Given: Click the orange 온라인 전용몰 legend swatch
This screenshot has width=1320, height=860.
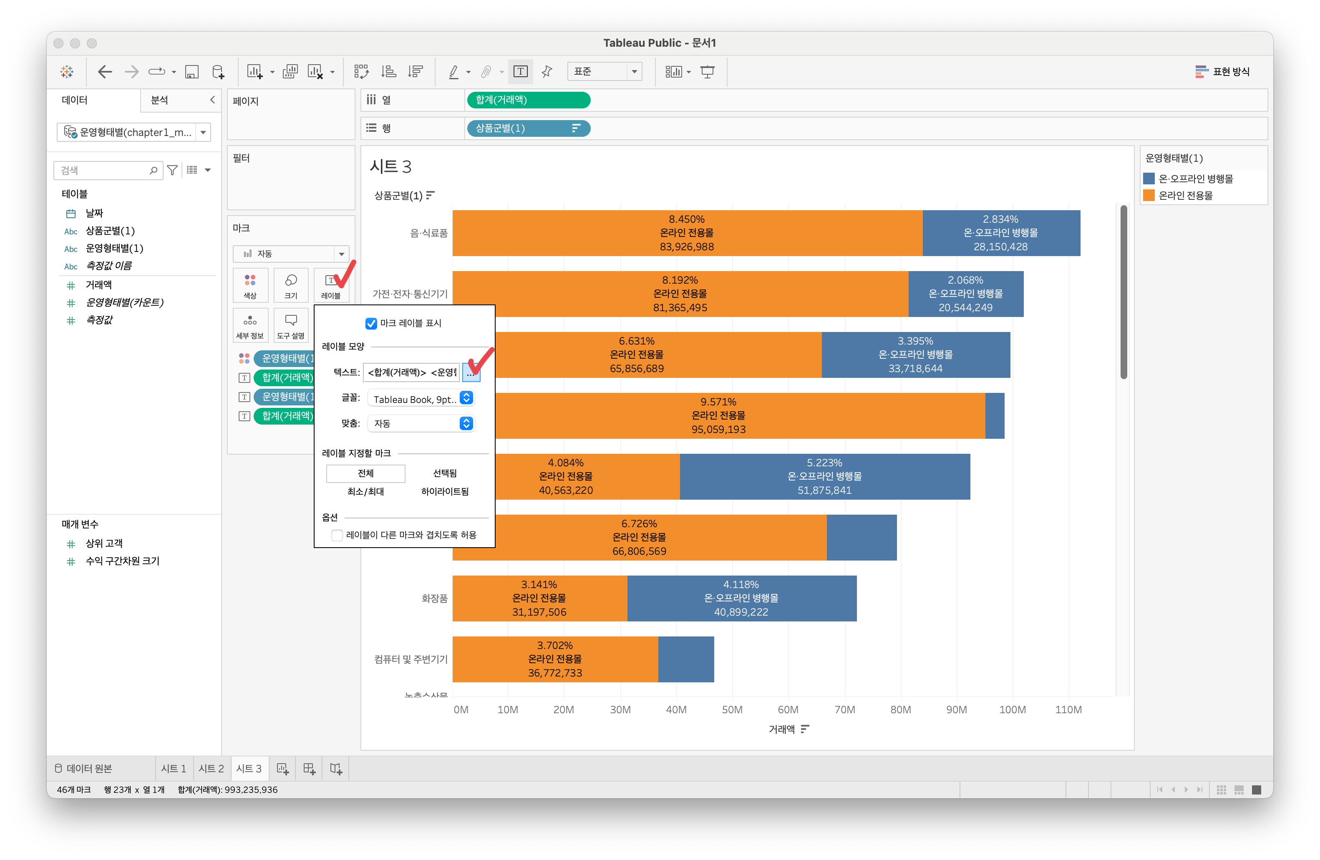Looking at the screenshot, I should (x=1149, y=195).
